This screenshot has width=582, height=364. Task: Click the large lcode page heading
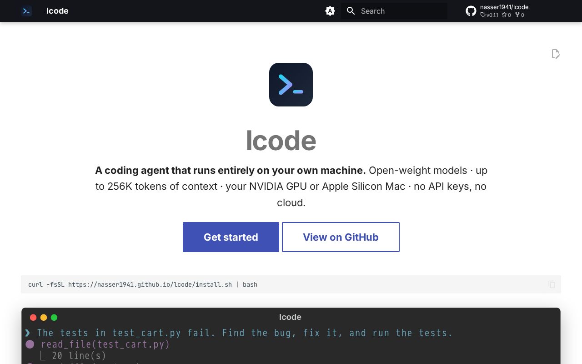click(281, 140)
